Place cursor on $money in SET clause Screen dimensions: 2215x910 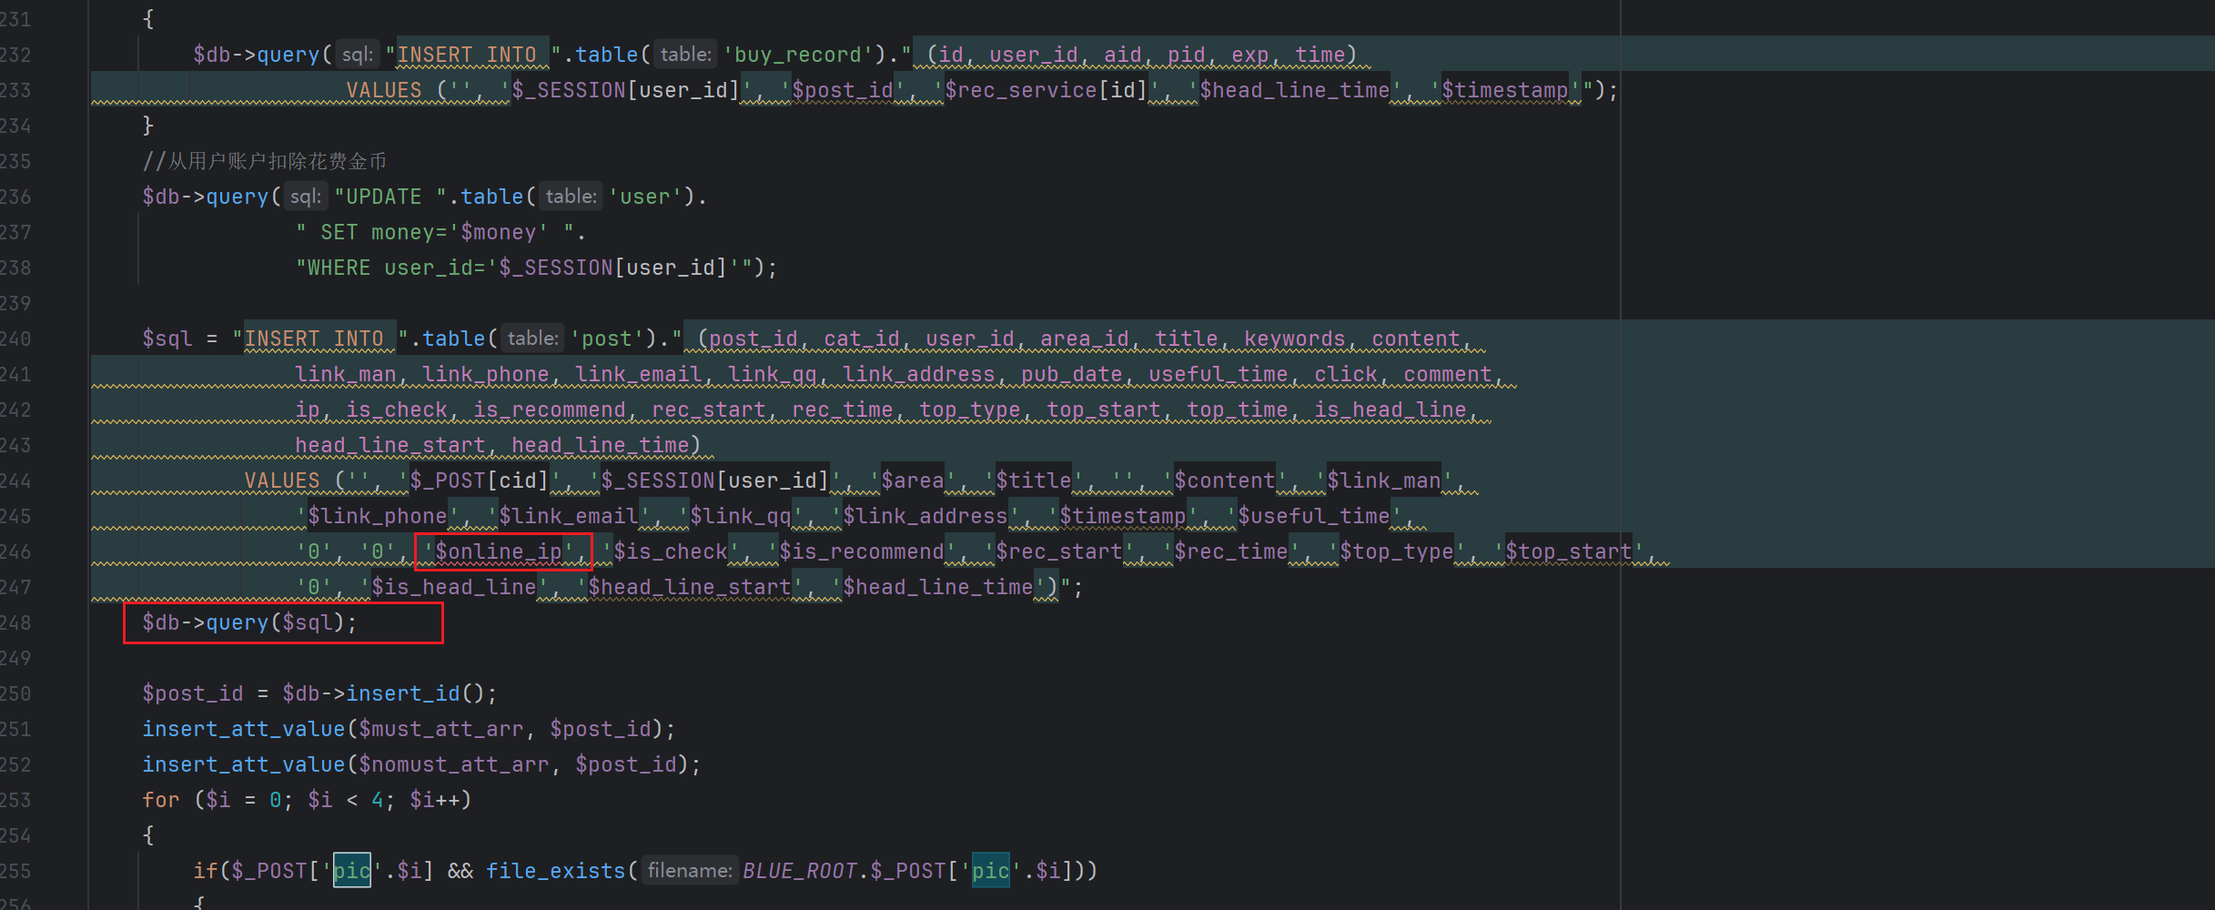pyautogui.click(x=499, y=232)
